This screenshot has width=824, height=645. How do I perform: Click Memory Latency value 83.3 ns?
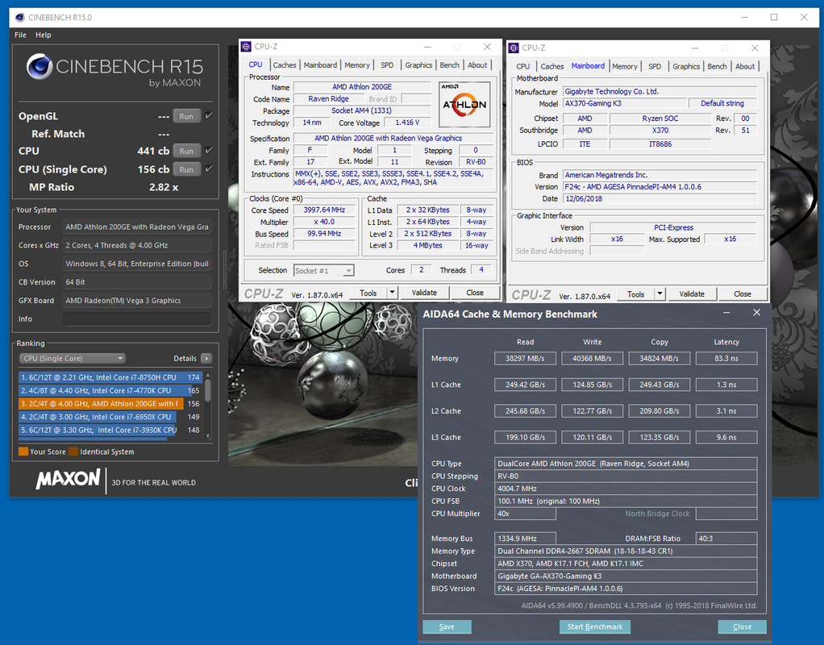(x=726, y=359)
